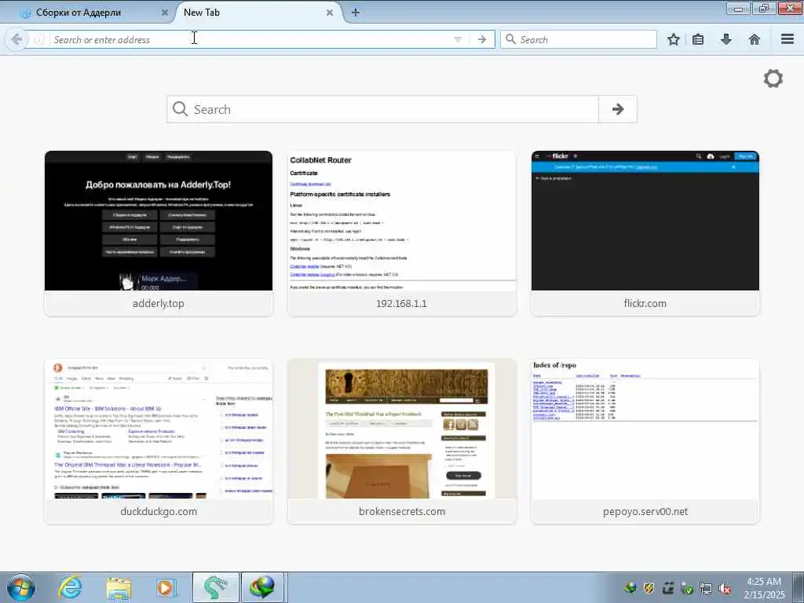Viewport: 804px width, 603px height.
Task: Bookmark this page with the star icon
Action: [x=673, y=39]
